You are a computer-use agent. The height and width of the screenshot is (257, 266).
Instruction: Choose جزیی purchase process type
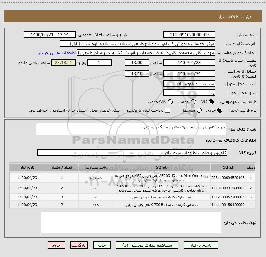[x=220, y=110]
